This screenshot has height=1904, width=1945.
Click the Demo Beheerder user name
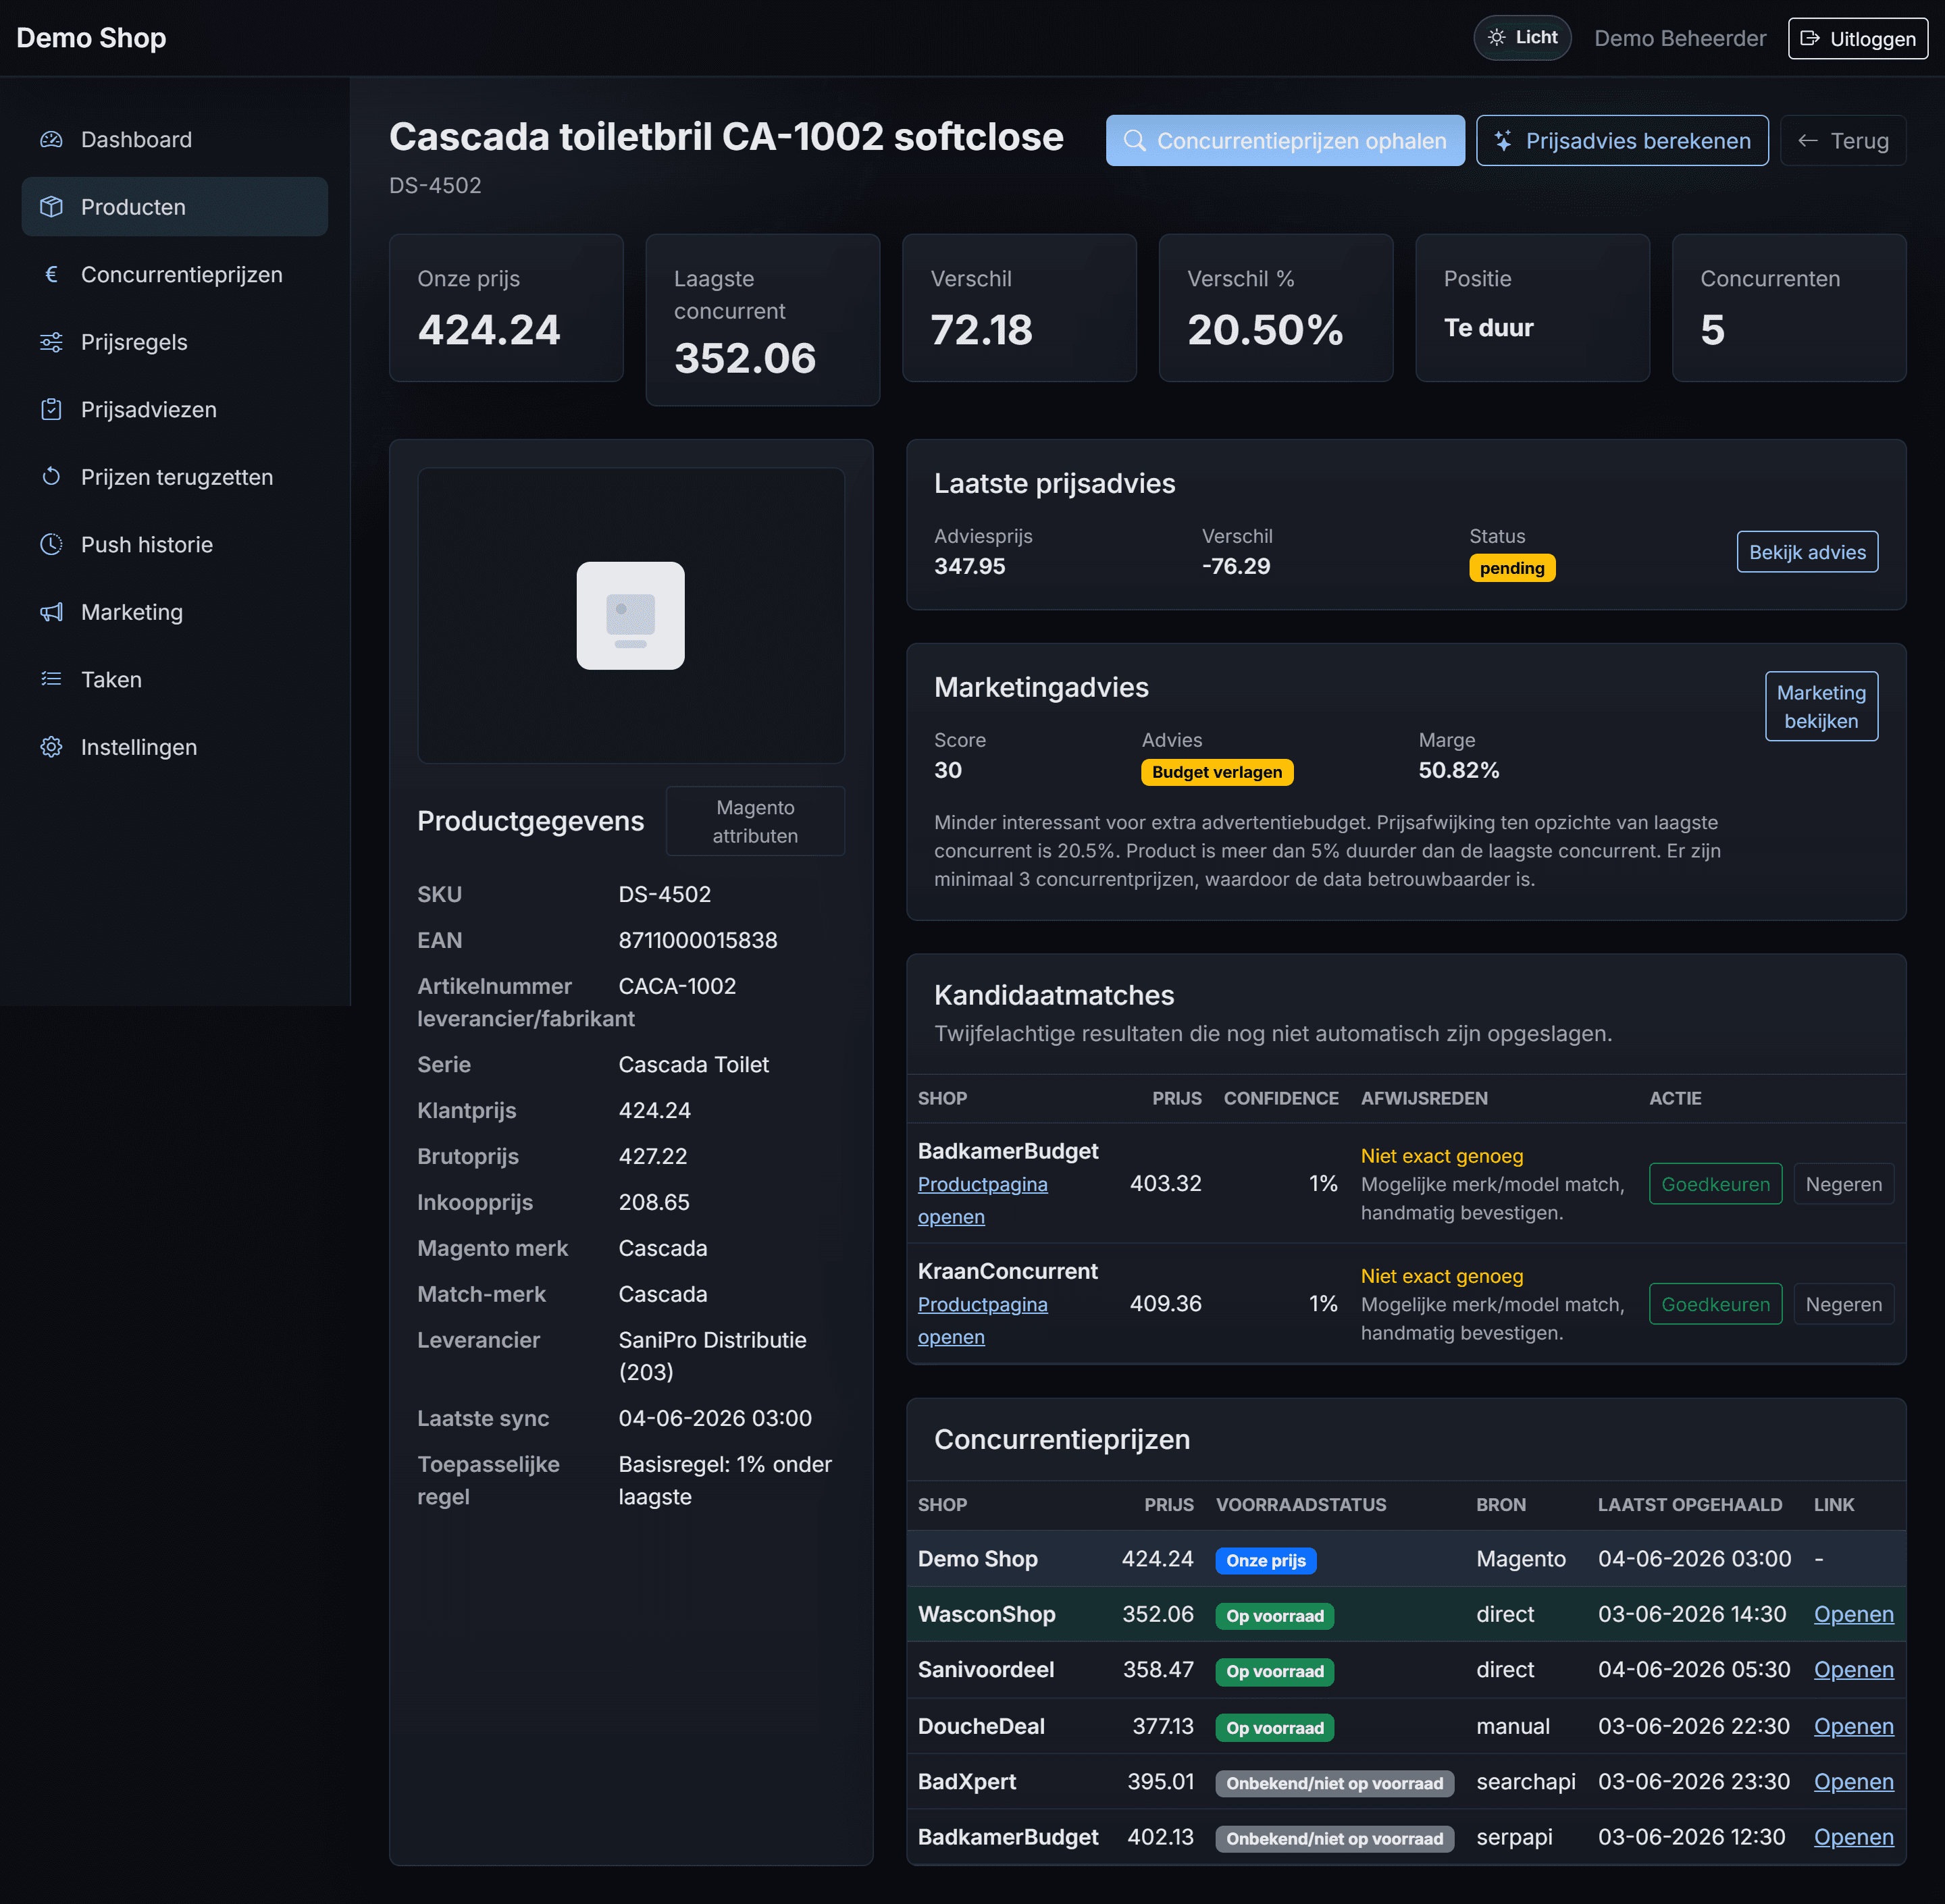pos(1679,38)
